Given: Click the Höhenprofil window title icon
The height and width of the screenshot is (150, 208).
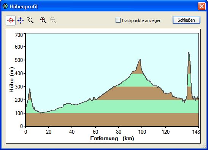Looking at the screenshot, I should (x=5, y=6).
